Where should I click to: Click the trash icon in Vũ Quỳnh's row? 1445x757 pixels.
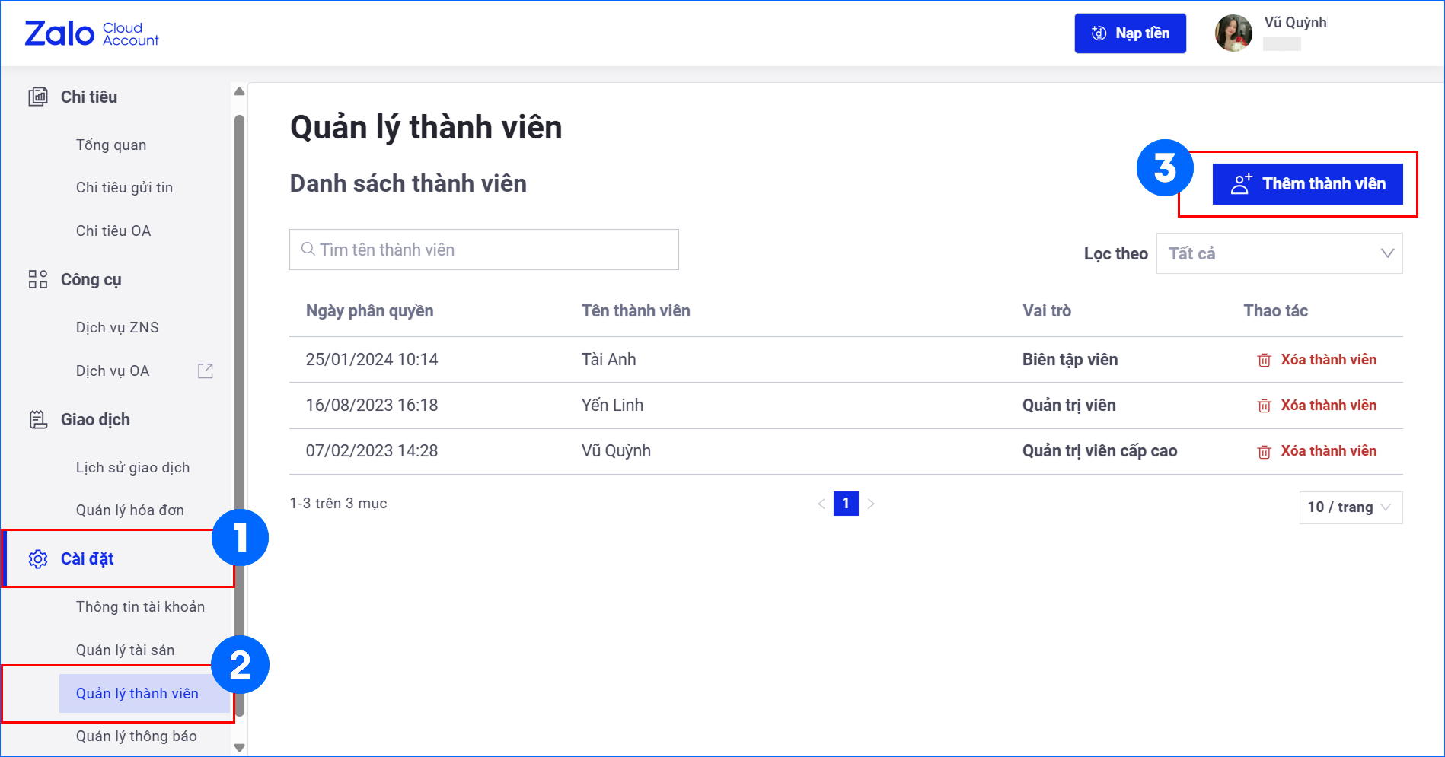pyautogui.click(x=1264, y=452)
